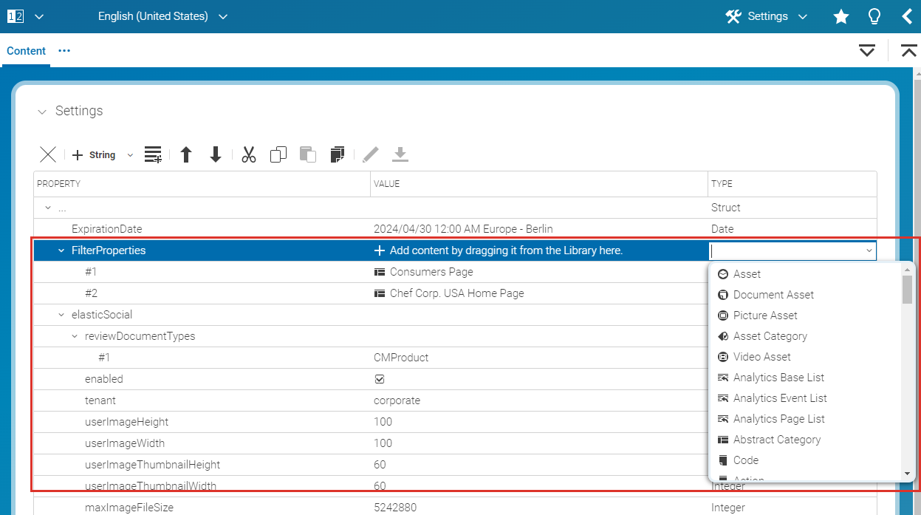Paste properties from clipboard
921x515 pixels.
click(308, 154)
